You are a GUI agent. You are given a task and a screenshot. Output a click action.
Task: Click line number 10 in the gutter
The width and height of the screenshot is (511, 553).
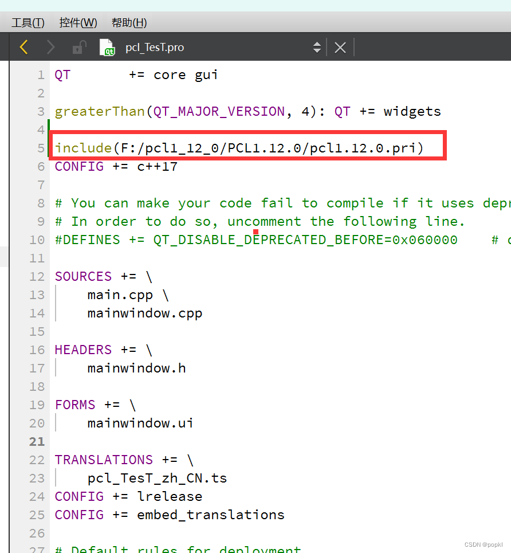pyautogui.click(x=37, y=240)
